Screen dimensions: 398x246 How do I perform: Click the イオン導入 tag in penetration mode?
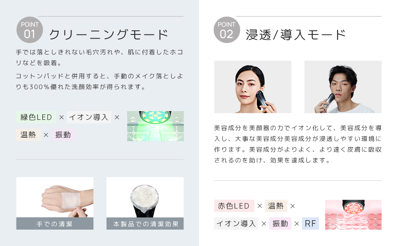236,223
